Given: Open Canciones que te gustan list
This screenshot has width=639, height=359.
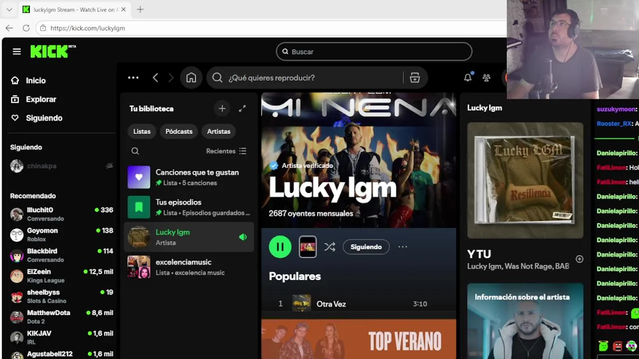Looking at the screenshot, I should click(x=189, y=178).
